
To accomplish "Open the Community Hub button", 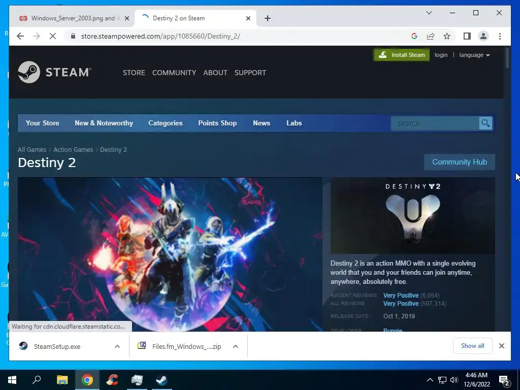I will pos(460,162).
